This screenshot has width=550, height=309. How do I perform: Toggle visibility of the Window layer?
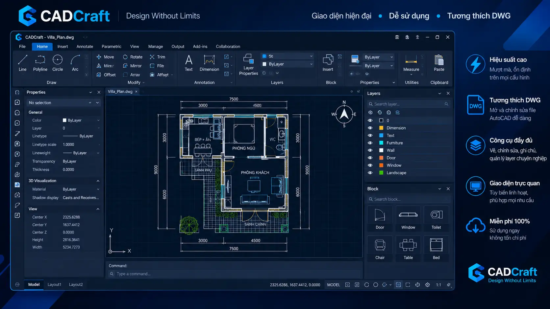tap(370, 165)
